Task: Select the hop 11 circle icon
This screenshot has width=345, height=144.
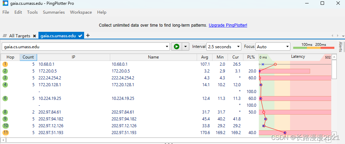Action: click(5, 133)
